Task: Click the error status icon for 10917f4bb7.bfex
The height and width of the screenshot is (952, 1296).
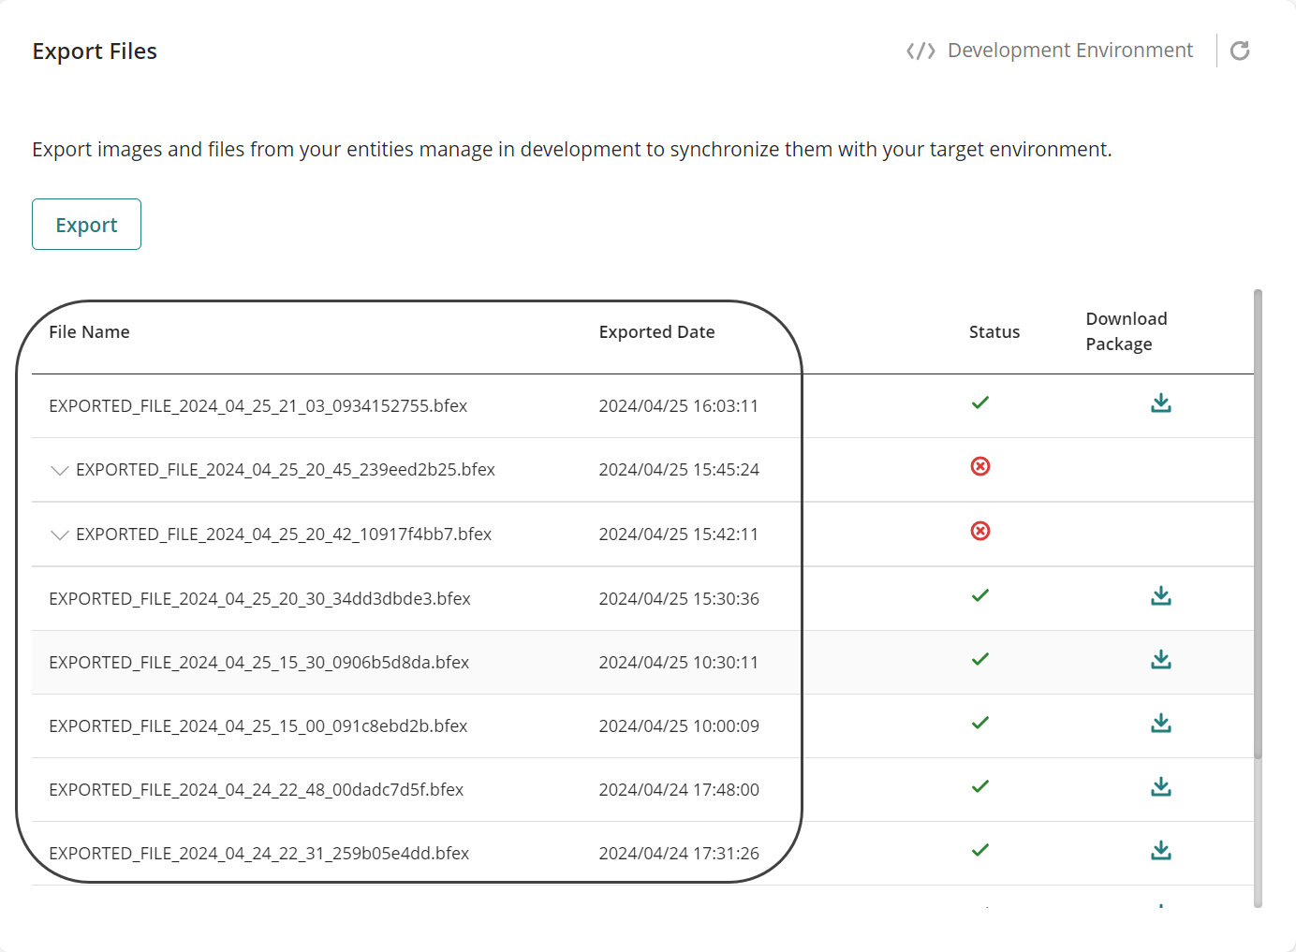Action: [x=980, y=531]
